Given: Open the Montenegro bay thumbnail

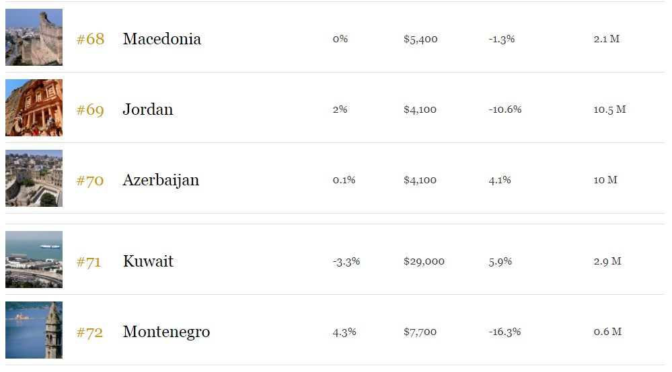Looking at the screenshot, I should coord(34,330).
